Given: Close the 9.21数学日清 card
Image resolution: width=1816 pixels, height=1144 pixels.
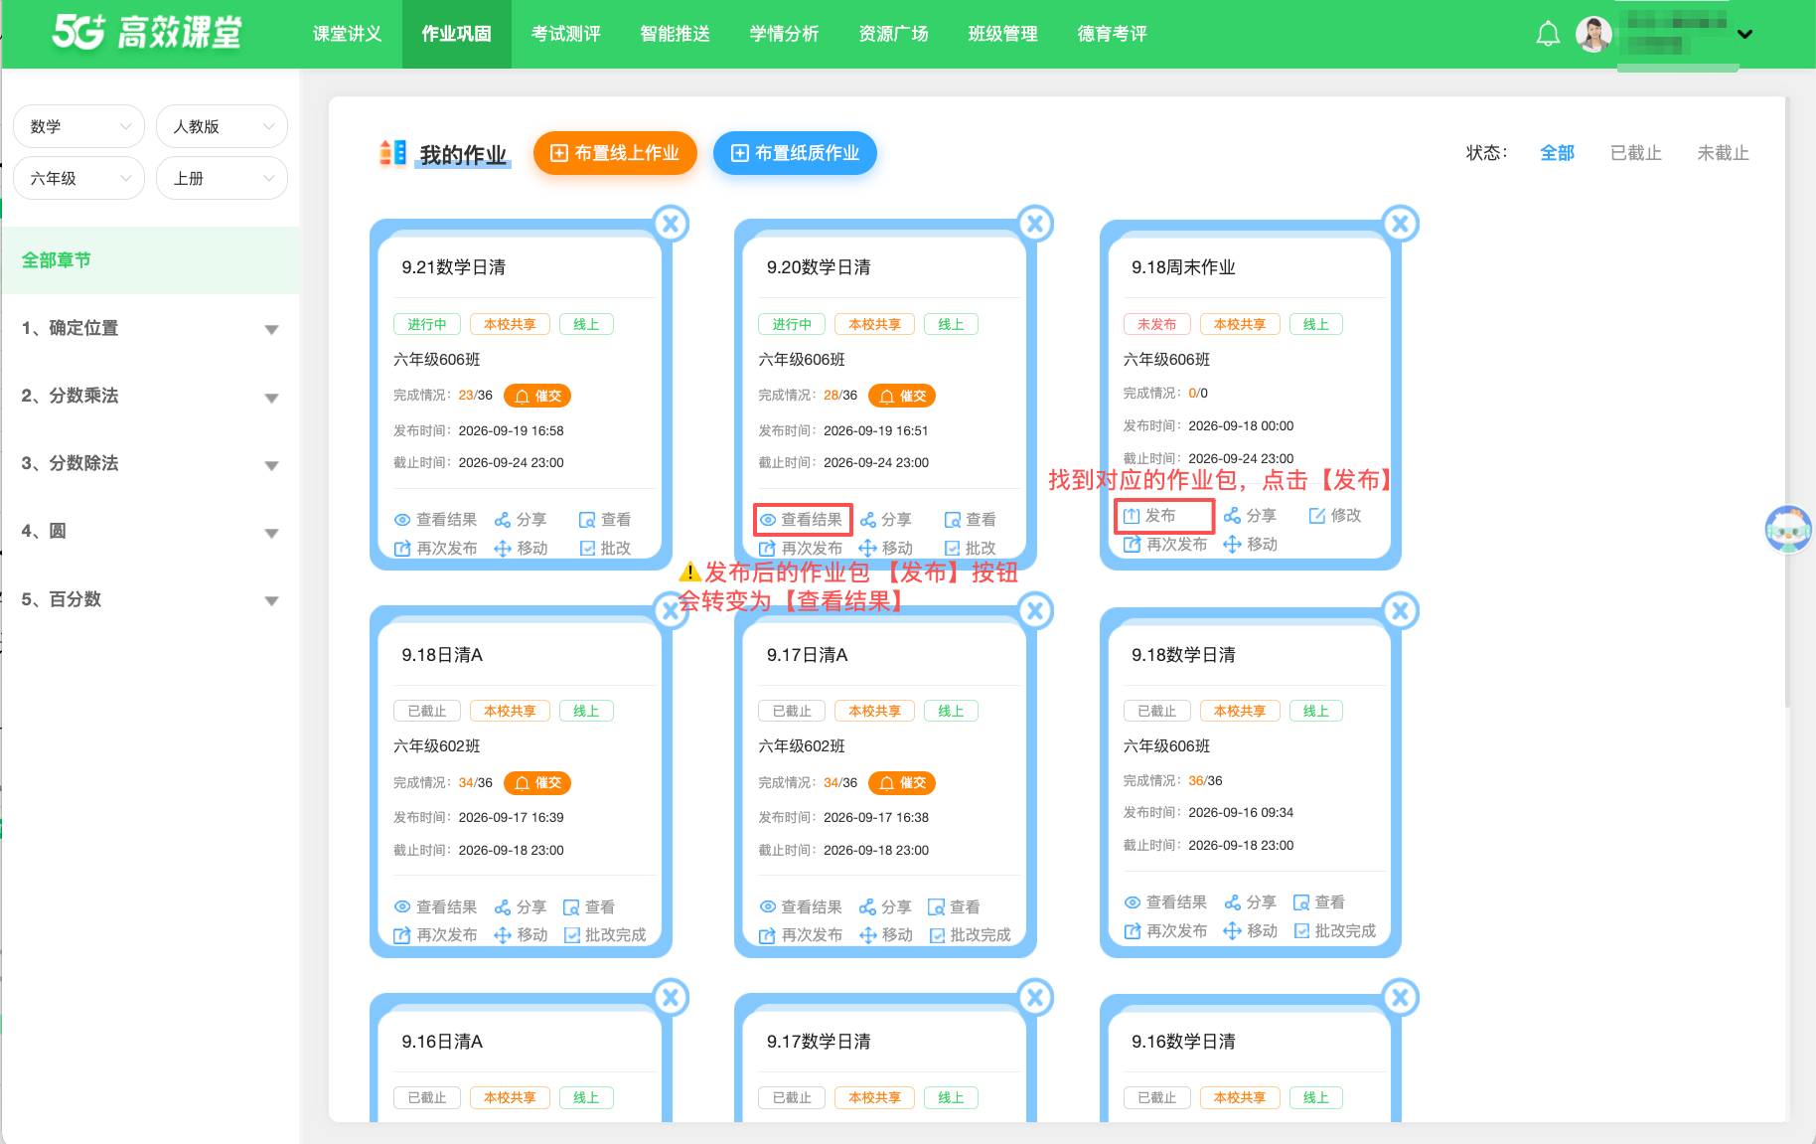Looking at the screenshot, I should pos(671,224).
